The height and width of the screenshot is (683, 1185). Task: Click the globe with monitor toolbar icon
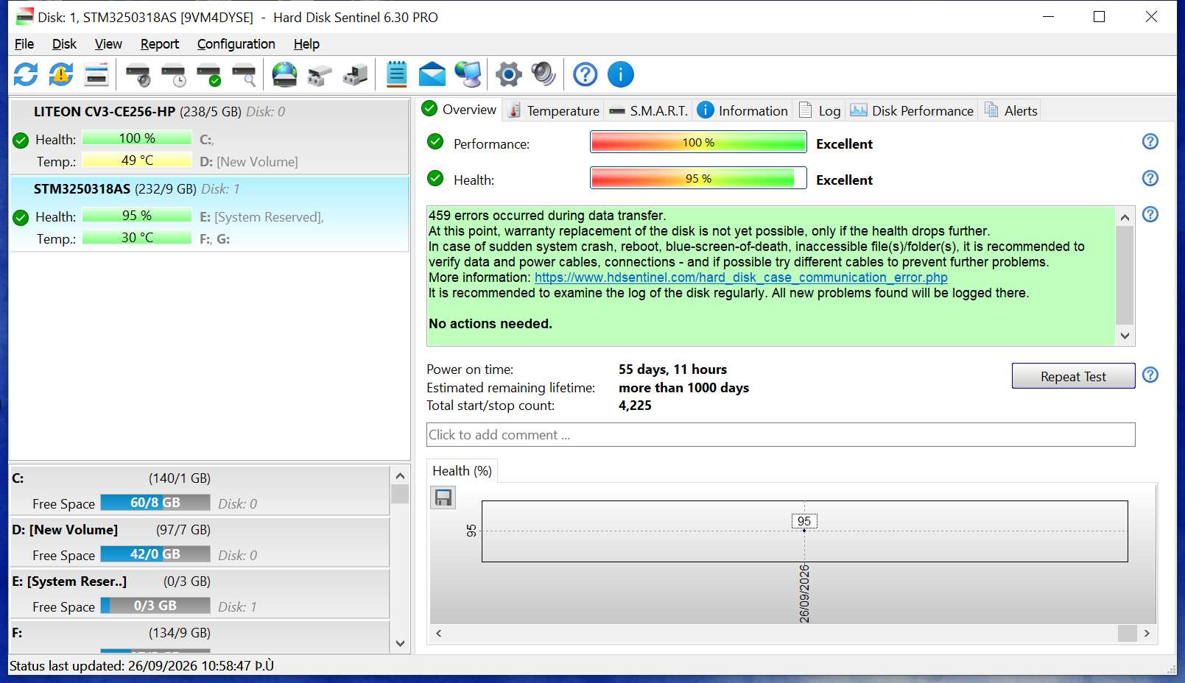coord(468,74)
